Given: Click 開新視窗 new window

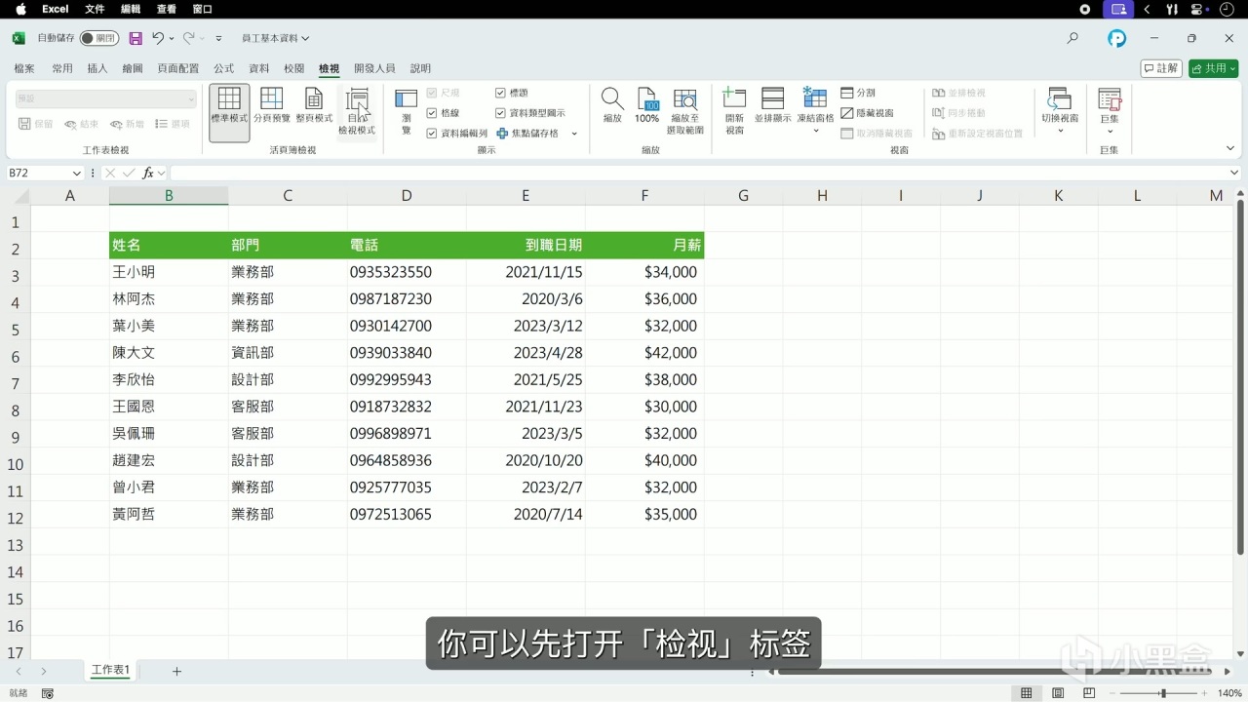Looking at the screenshot, I should pyautogui.click(x=734, y=111).
